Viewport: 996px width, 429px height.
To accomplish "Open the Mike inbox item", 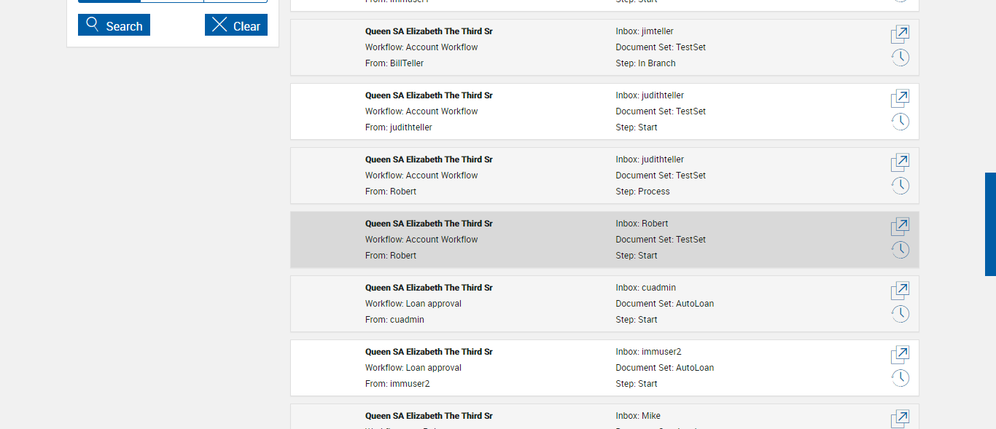I will (900, 418).
